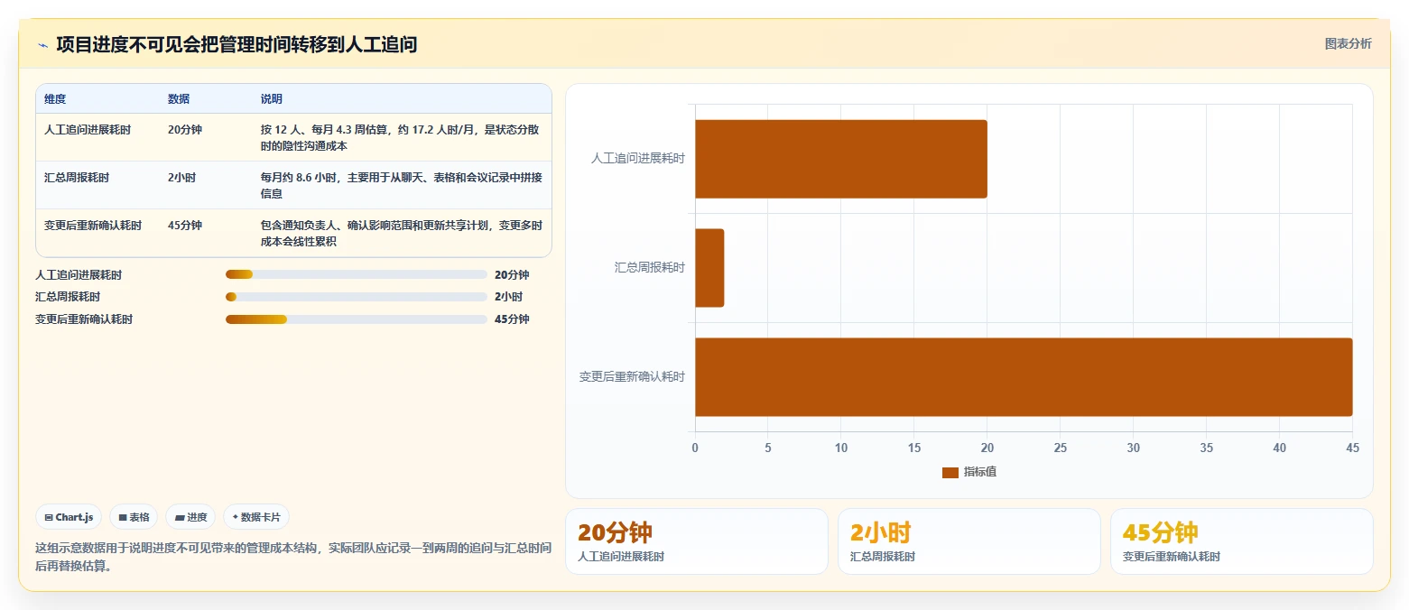Click the description starting 每月约 8.6 小时
The image size is (1409, 610).
402,186
